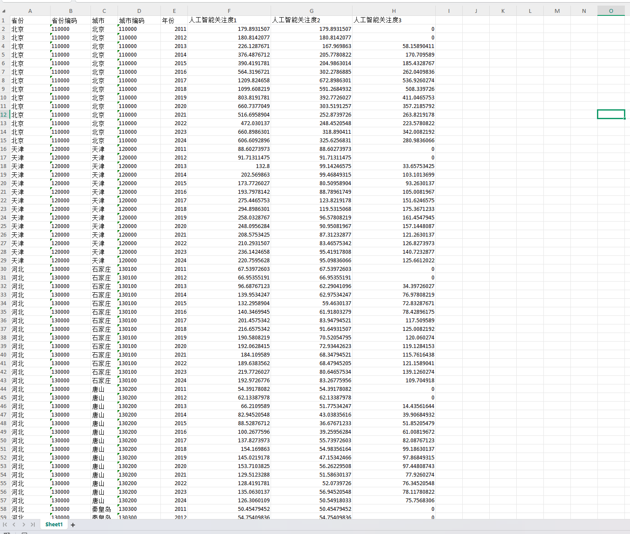This screenshot has height=534, width=630.
Task: Select cell with value 83.94794521
Action: click(312, 320)
